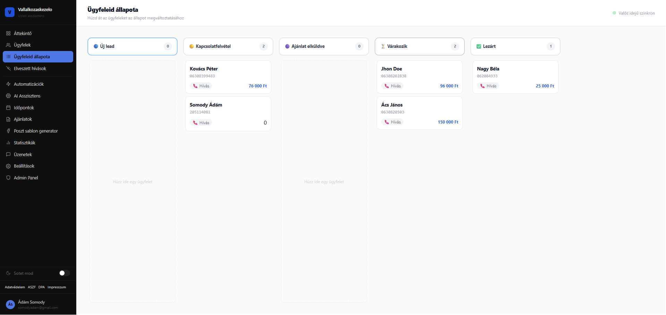The image size is (666, 315).
Task: Click the ÁS user avatar
Action: coord(10,305)
